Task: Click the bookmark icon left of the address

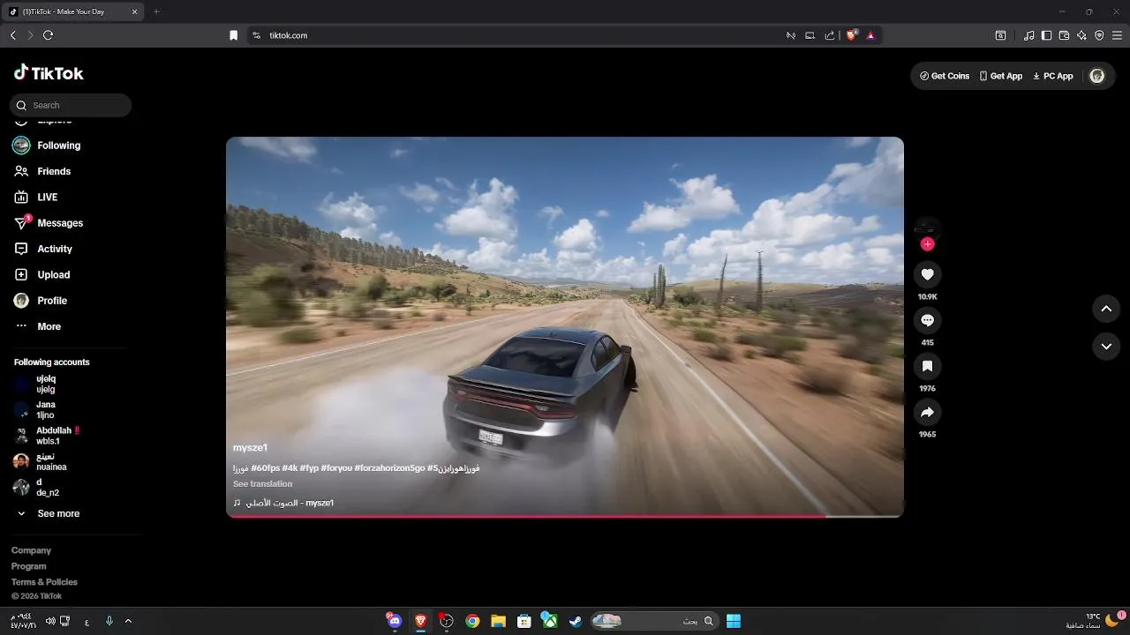Action: coord(233,35)
